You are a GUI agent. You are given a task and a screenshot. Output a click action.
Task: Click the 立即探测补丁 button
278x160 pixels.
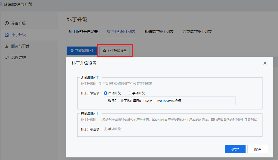click(82, 51)
